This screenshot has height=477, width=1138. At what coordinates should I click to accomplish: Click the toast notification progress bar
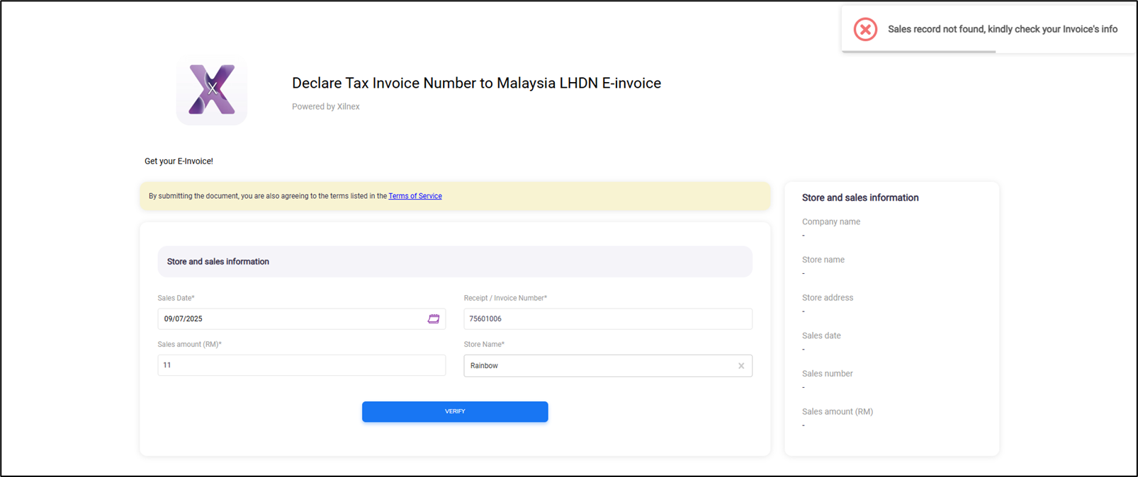pos(918,52)
